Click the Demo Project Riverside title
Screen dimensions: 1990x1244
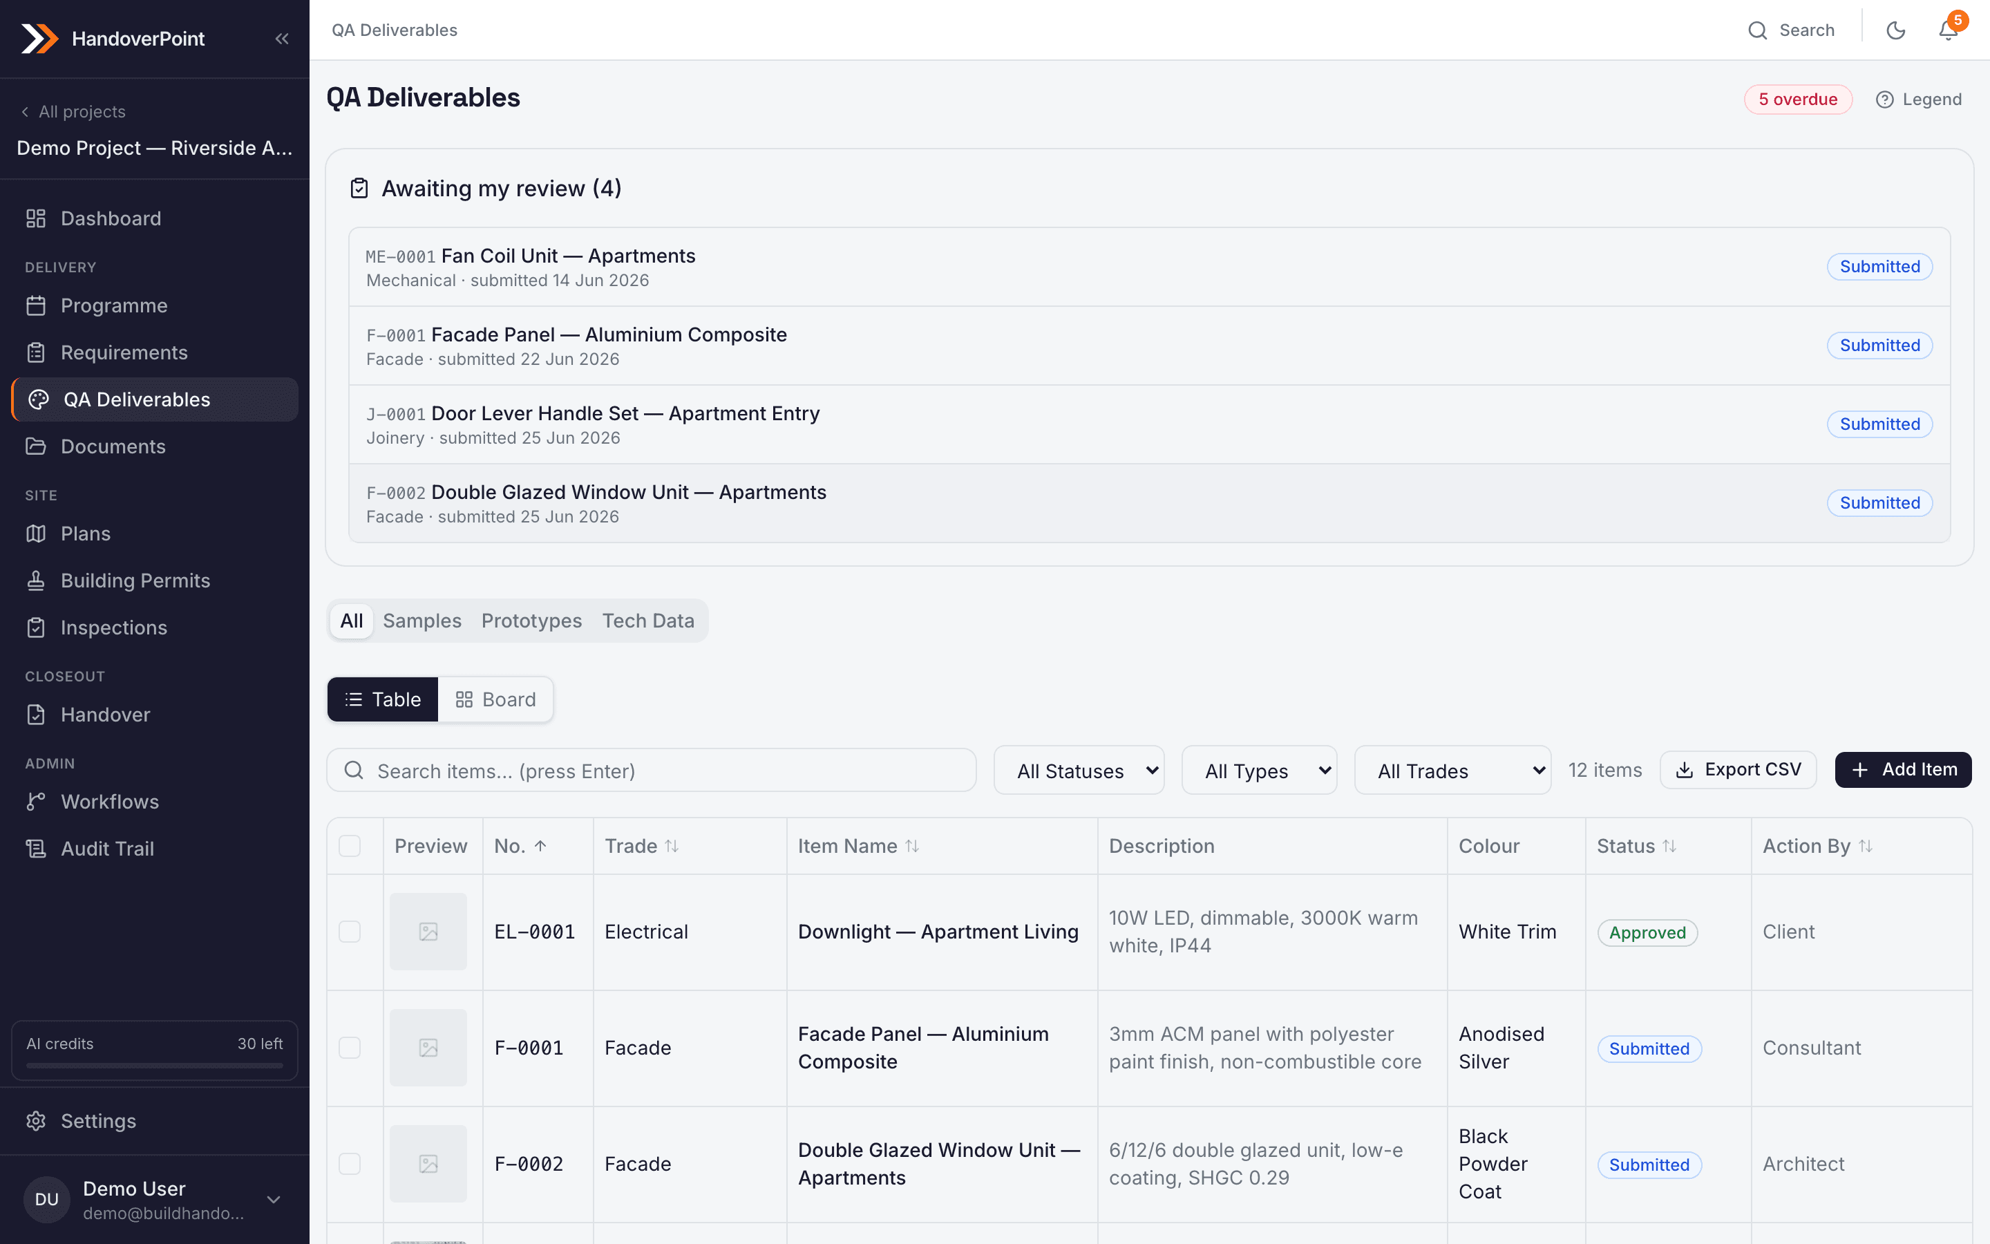click(x=155, y=148)
